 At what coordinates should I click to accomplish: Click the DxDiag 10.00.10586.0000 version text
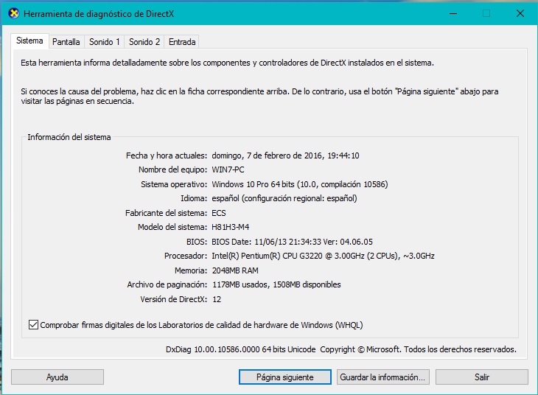(240, 349)
